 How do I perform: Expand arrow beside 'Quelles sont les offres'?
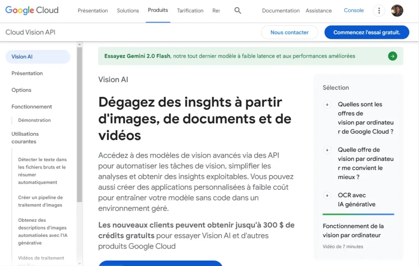tap(327, 104)
